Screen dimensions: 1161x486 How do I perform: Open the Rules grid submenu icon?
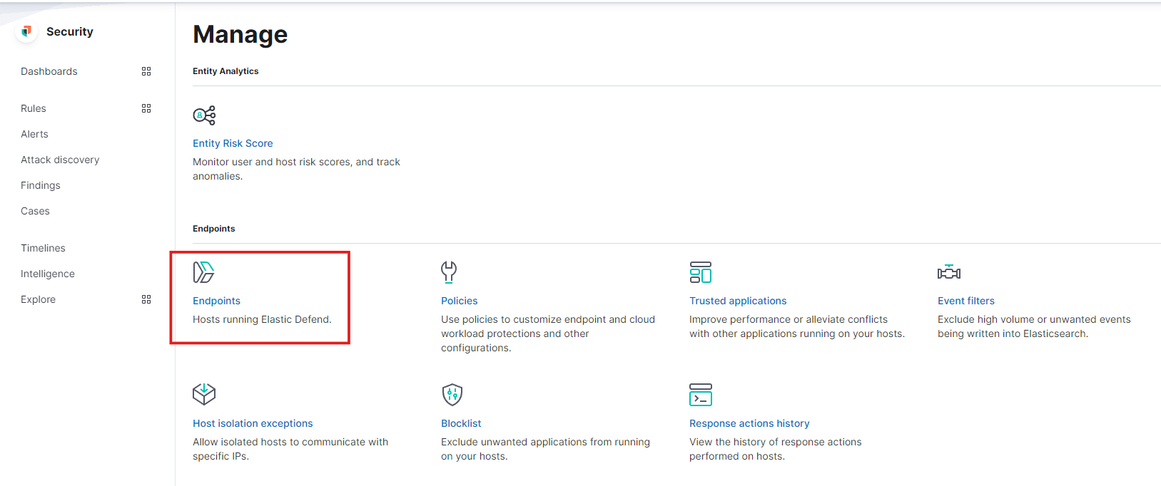pyautogui.click(x=146, y=108)
